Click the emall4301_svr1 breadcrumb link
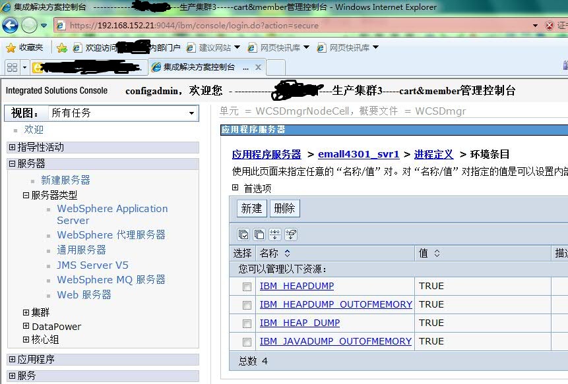Screen dimensions: 568x384 coord(359,154)
